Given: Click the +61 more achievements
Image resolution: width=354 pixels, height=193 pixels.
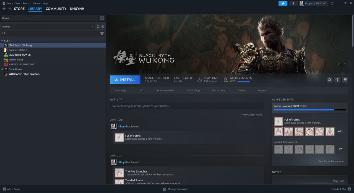Looking at the screenshot, I should (x=340, y=131).
